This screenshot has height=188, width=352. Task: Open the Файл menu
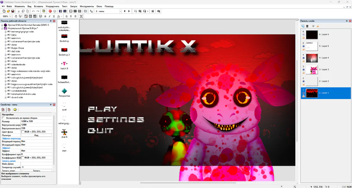pos(9,6)
